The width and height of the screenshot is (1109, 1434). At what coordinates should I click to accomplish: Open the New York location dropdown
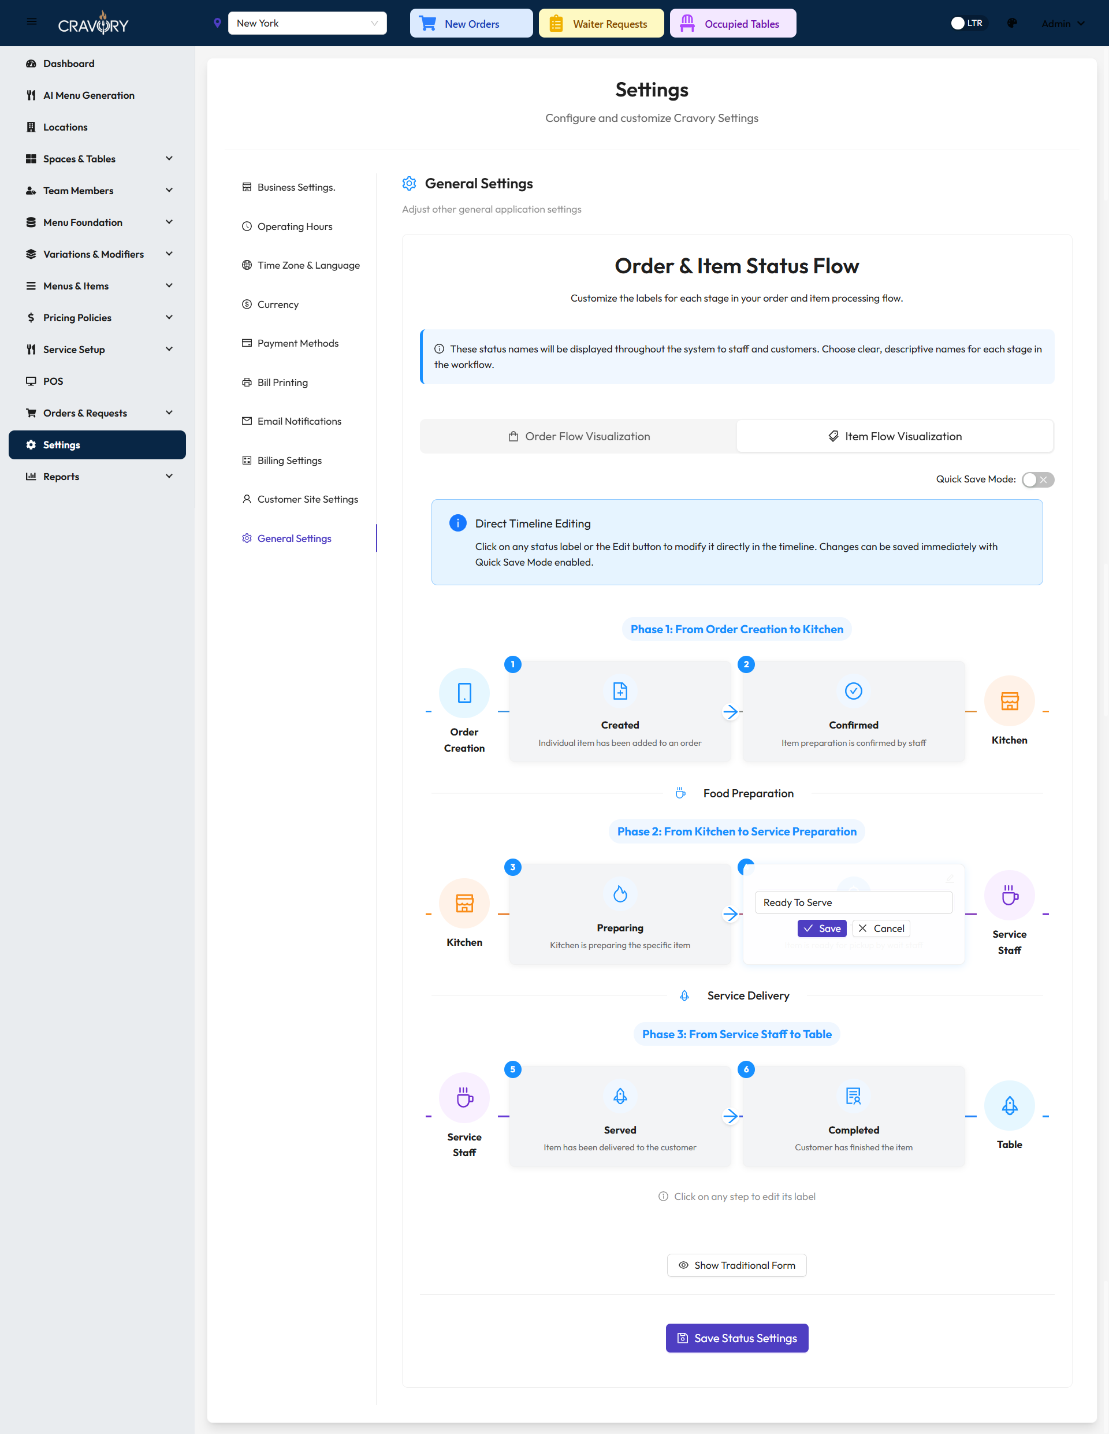307,23
